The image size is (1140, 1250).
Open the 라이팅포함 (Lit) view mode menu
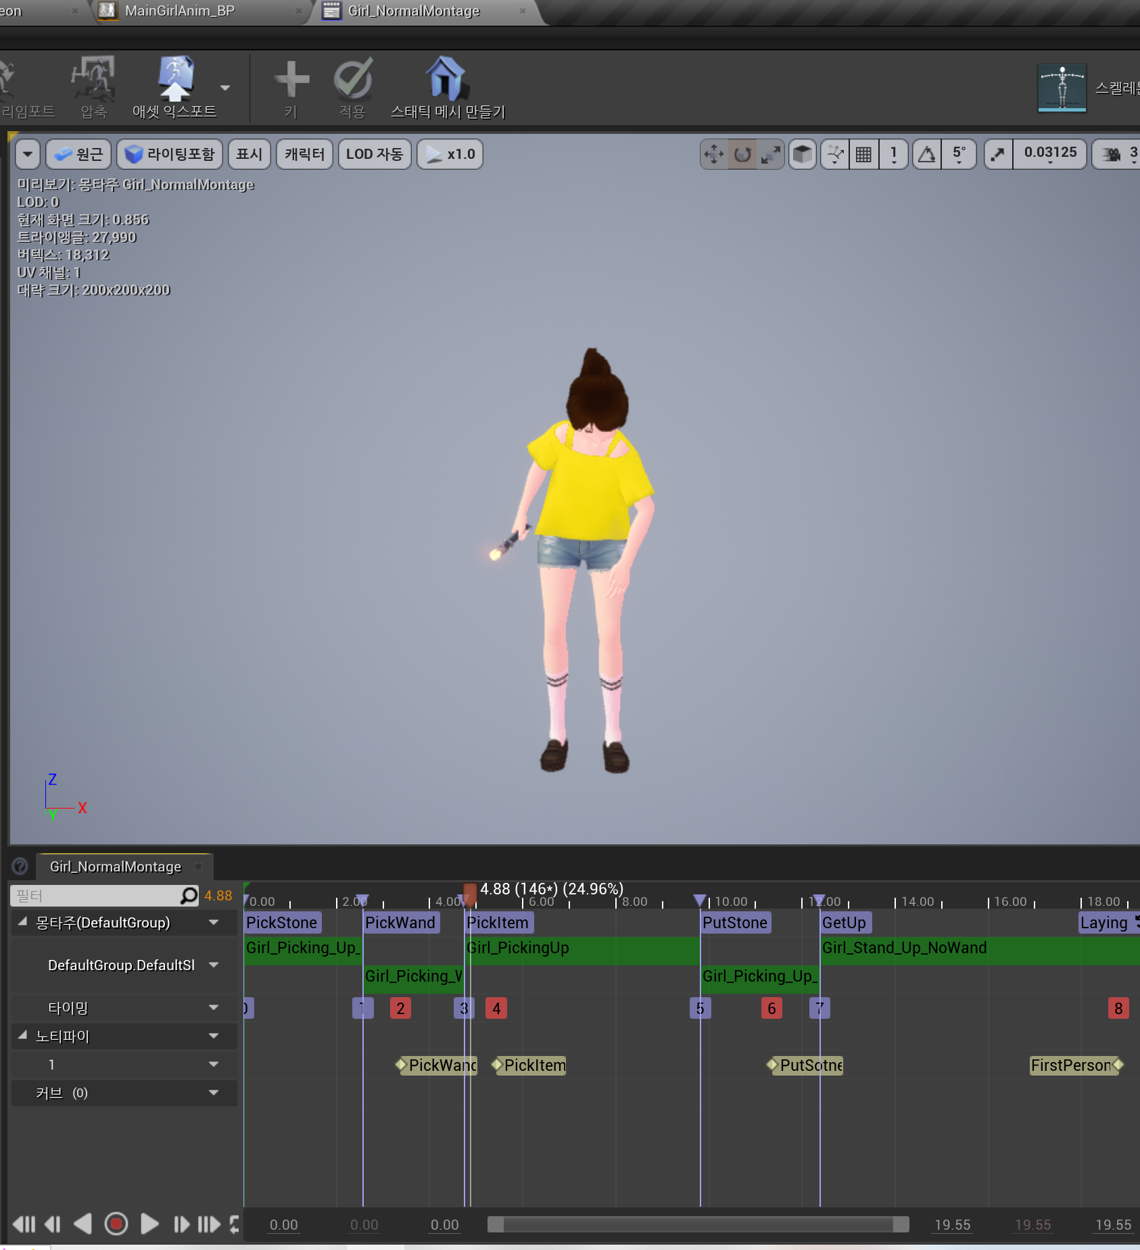coord(170,154)
